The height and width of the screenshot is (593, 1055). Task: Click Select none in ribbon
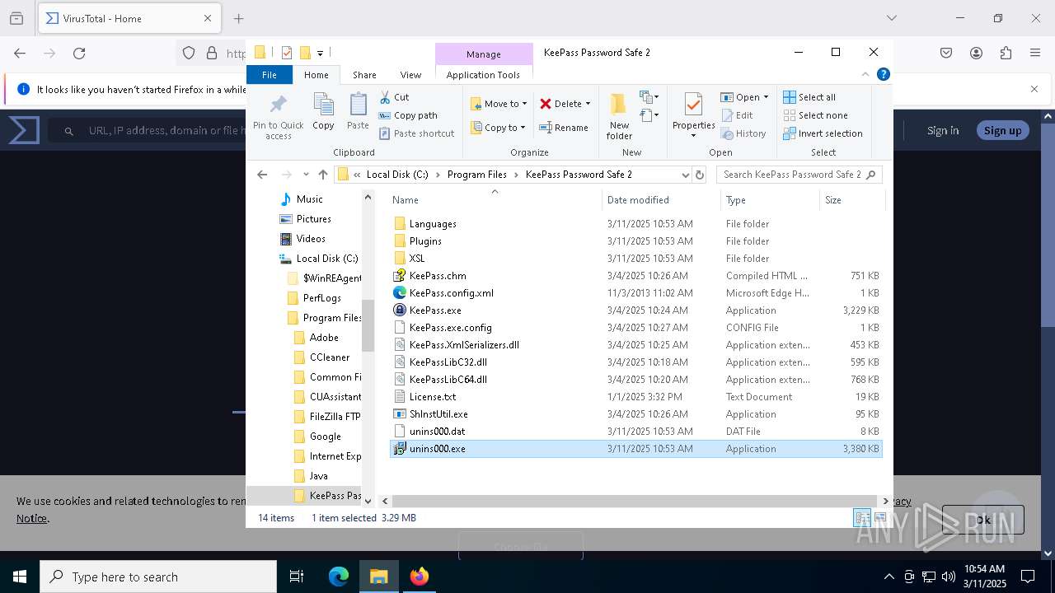(815, 115)
